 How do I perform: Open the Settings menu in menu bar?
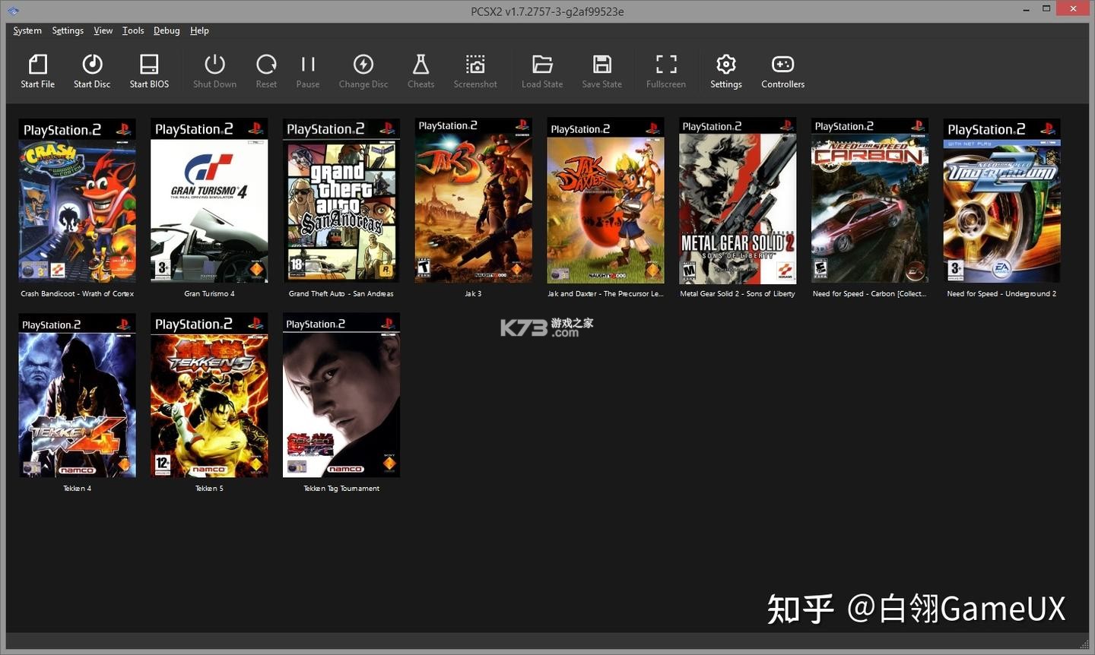click(68, 30)
